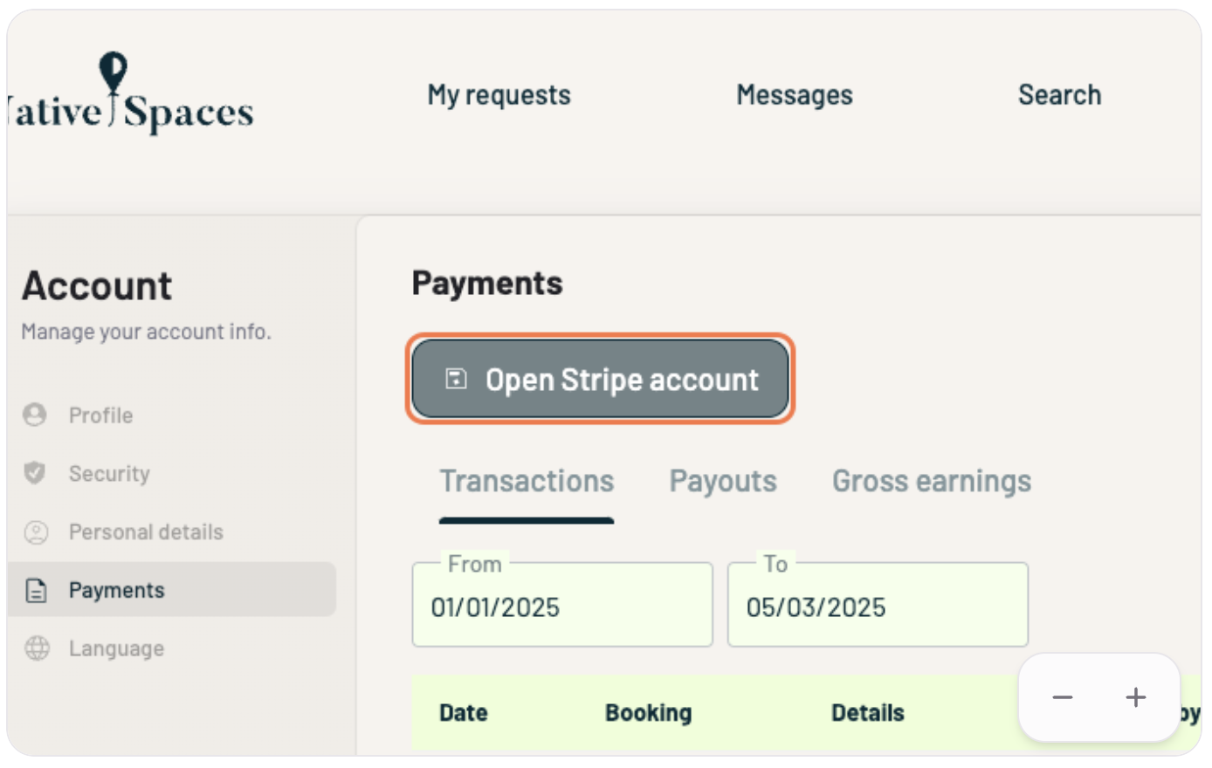1212x768 pixels.
Task: Click the Personal details avatar icon
Action: (x=36, y=531)
